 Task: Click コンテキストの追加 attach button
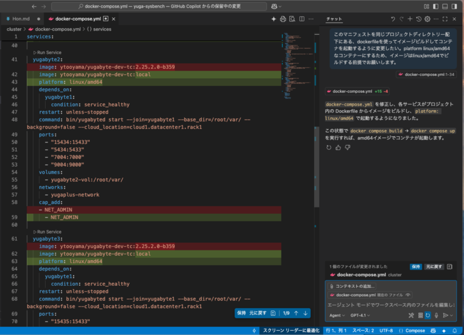click(x=352, y=286)
